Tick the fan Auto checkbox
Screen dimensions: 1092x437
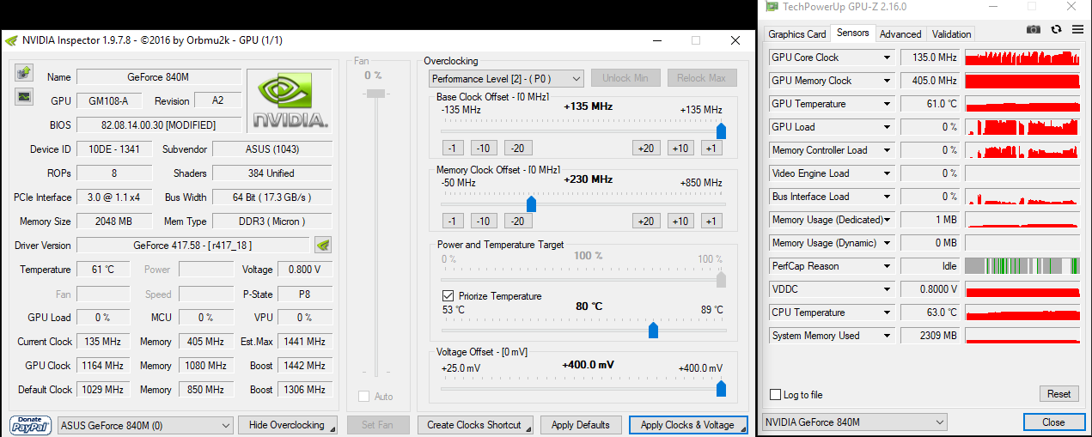364,397
